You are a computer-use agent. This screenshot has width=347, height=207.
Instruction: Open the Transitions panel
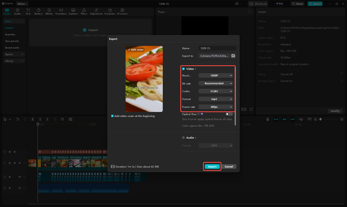tap(61, 11)
